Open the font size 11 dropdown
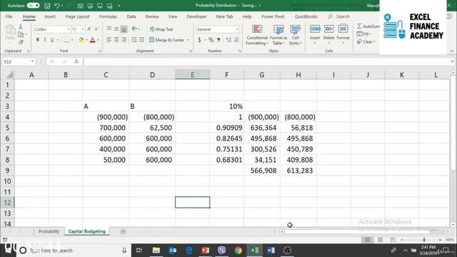The image size is (457, 257). 83,29
